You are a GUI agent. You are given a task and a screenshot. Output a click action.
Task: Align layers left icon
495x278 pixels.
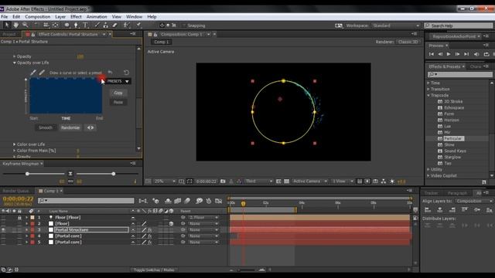pos(428,209)
